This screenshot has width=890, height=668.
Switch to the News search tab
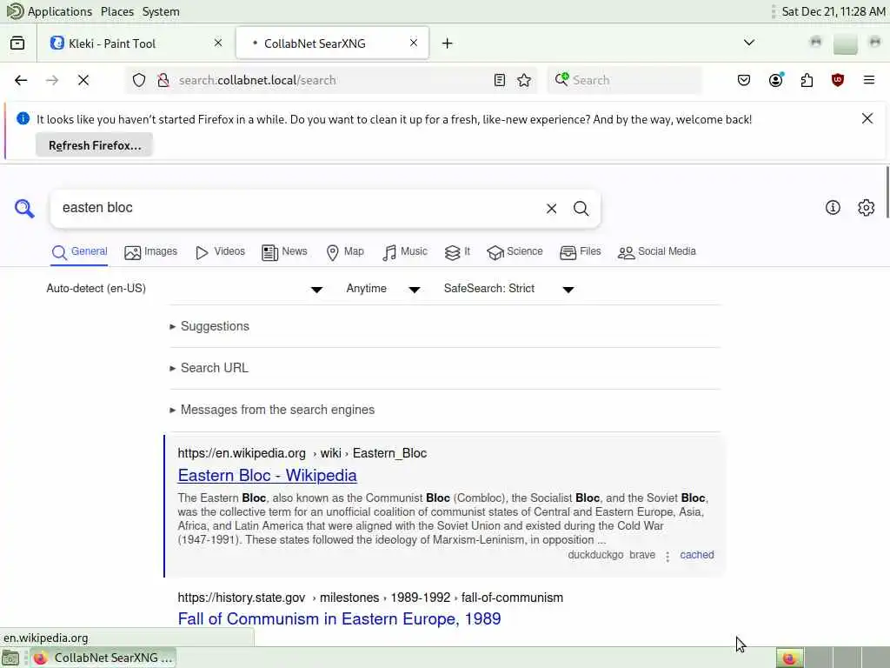click(284, 251)
